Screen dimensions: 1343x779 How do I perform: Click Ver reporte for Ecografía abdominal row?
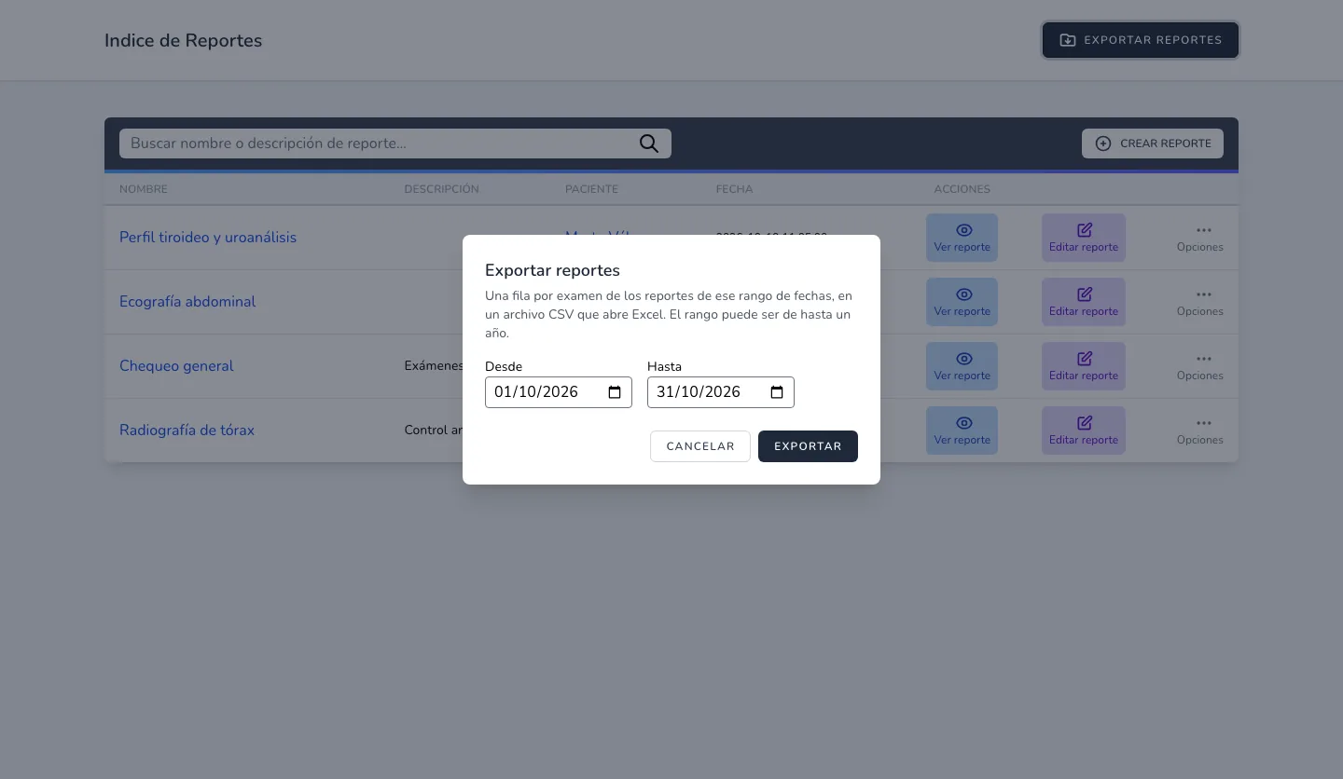[962, 302]
